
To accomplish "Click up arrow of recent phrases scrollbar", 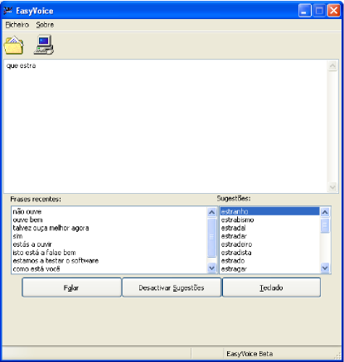I will [x=212, y=212].
